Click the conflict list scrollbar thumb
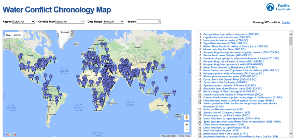The image size is (293, 138). tap(290, 41)
